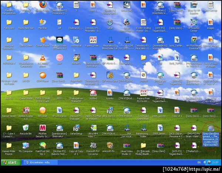Open the K-ON!! Ending theme file
The width and height of the screenshot is (222, 173).
[x=143, y=23]
